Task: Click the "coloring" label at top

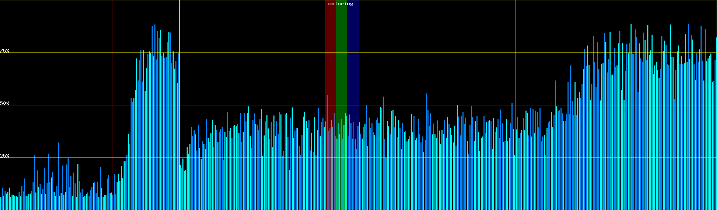Action: (341, 4)
